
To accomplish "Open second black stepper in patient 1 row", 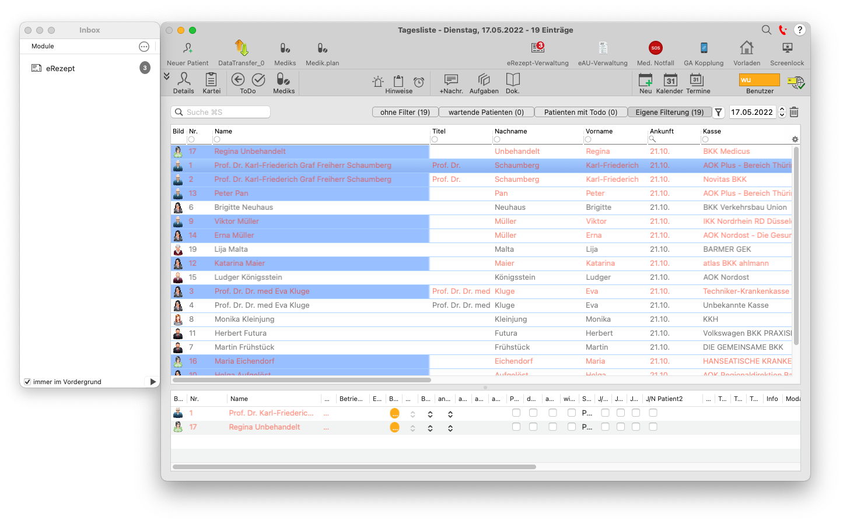I will point(450,414).
